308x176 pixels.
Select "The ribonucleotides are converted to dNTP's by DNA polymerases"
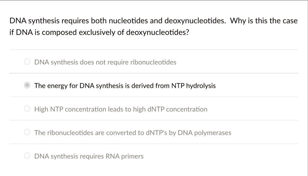(x=27, y=132)
